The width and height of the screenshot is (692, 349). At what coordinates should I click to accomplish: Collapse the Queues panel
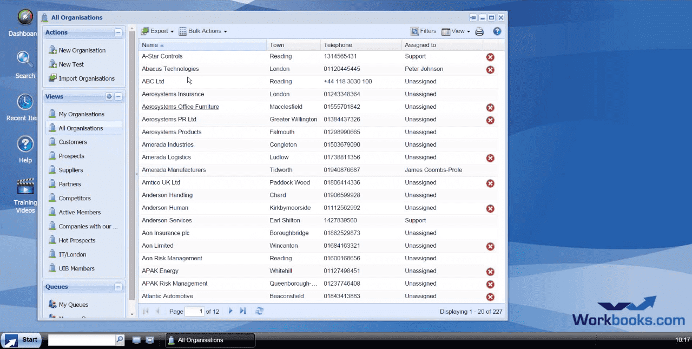coord(118,287)
